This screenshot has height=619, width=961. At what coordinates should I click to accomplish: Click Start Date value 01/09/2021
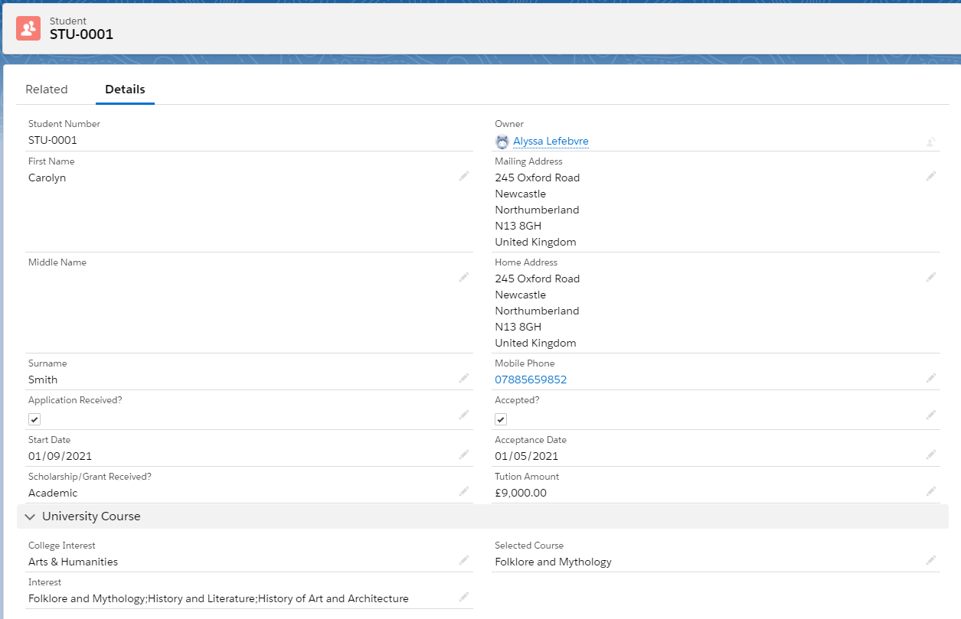(x=60, y=456)
